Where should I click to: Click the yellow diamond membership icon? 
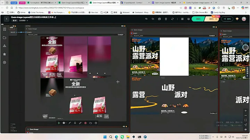pyautogui.click(x=237, y=19)
